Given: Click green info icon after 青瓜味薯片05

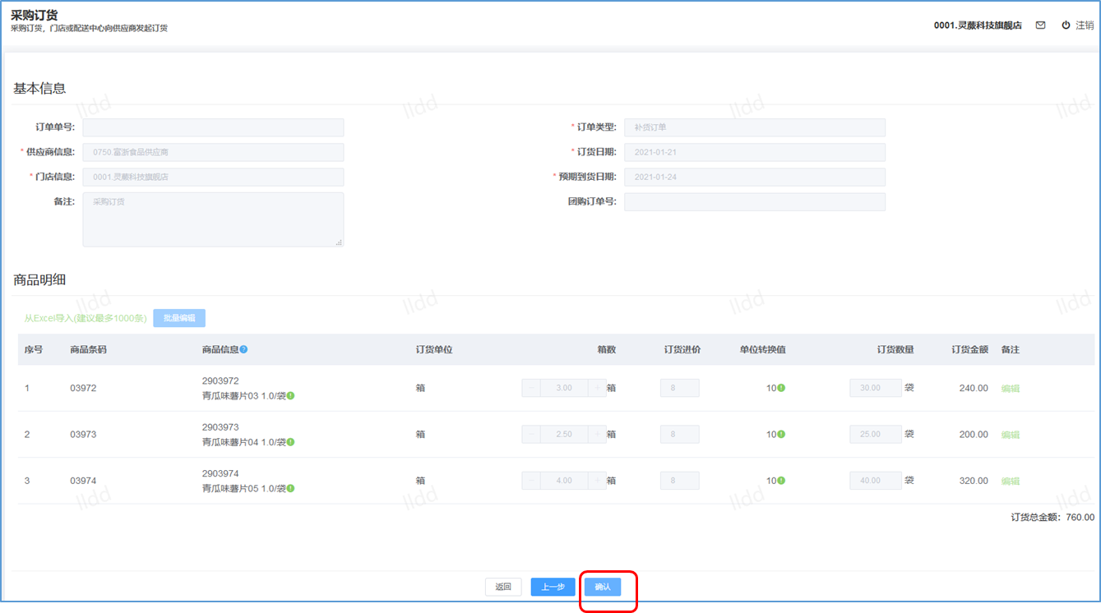Looking at the screenshot, I should tap(290, 488).
